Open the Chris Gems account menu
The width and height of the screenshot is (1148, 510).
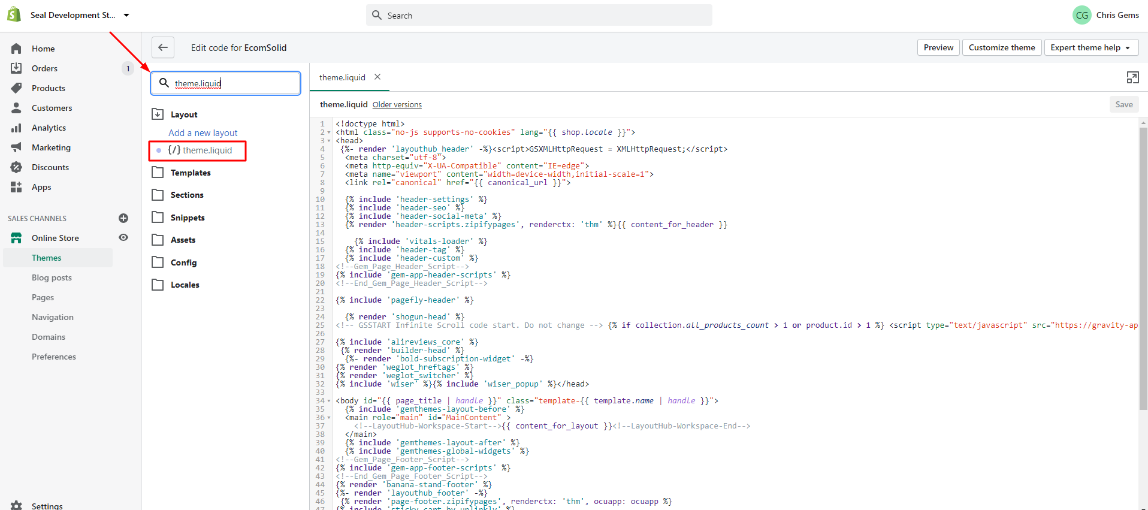tap(1105, 15)
